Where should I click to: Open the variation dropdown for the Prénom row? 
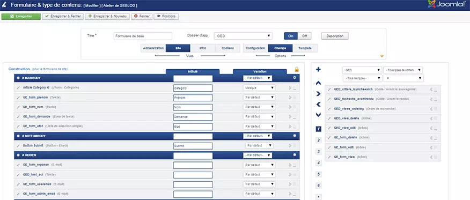point(259,98)
